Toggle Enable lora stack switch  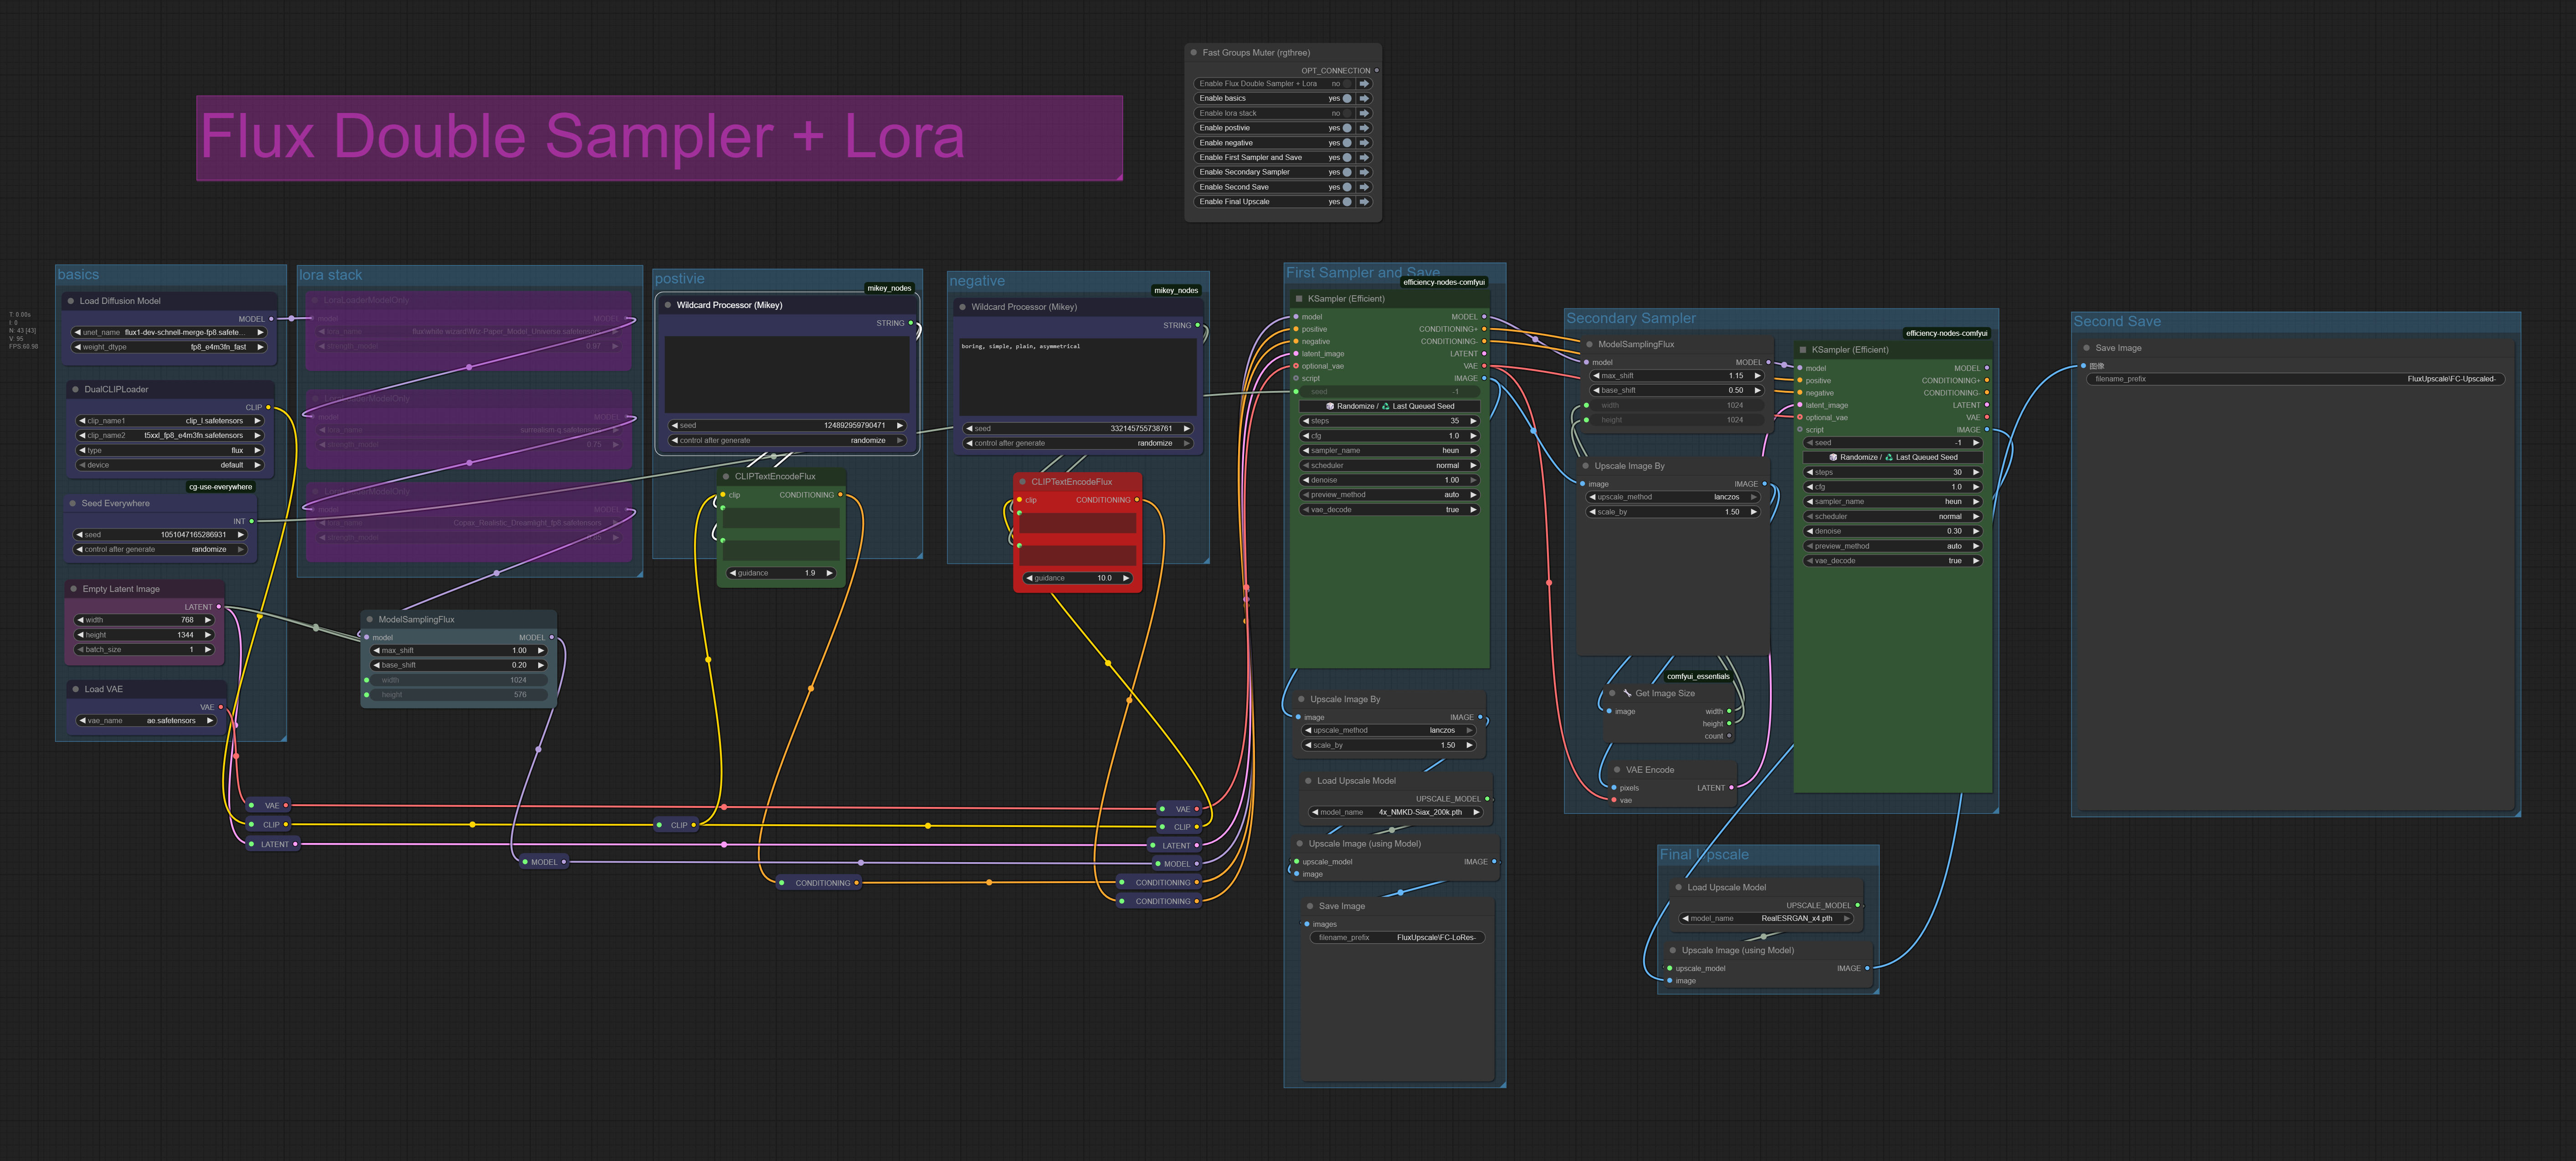pos(1347,113)
